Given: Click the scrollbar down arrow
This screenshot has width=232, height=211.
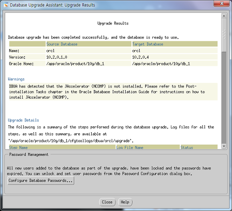Looking at the screenshot, I should click(224, 146).
